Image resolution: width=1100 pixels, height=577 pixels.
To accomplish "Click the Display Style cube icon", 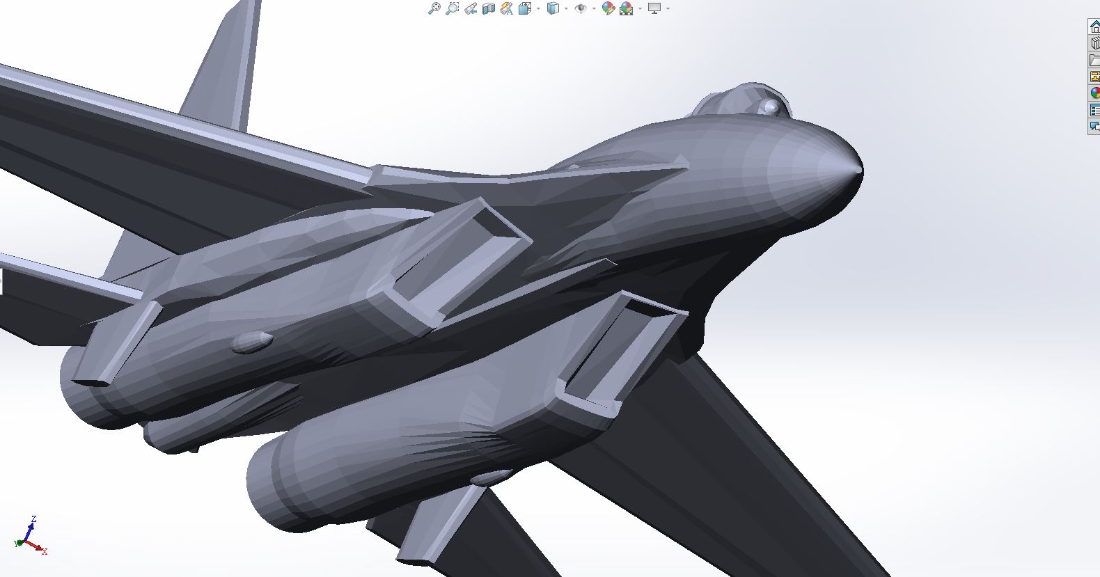I will pos(553,8).
